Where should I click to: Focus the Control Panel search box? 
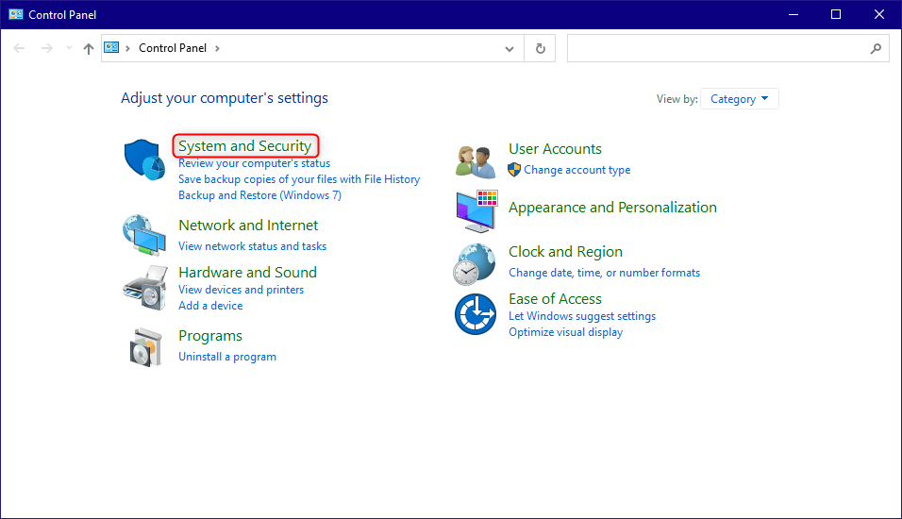coord(727,48)
